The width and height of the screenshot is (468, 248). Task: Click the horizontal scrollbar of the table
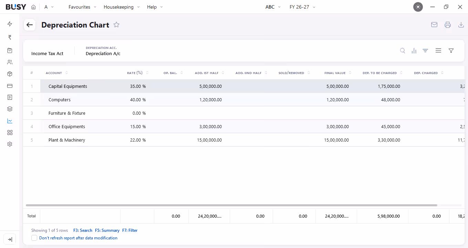[231, 205]
